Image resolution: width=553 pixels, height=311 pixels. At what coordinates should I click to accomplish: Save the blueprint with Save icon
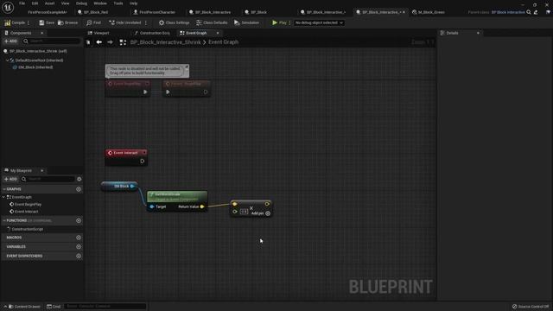(41, 22)
